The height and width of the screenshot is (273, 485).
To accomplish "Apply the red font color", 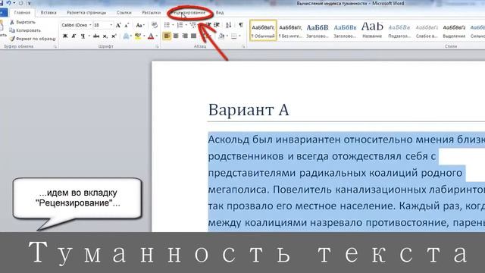I will [x=151, y=36].
